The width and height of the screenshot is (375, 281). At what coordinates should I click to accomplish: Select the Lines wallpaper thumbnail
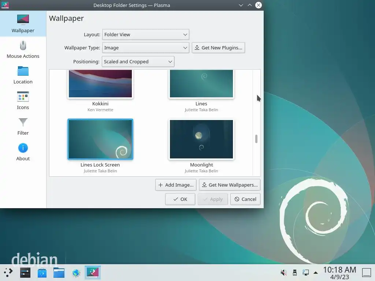click(201, 84)
